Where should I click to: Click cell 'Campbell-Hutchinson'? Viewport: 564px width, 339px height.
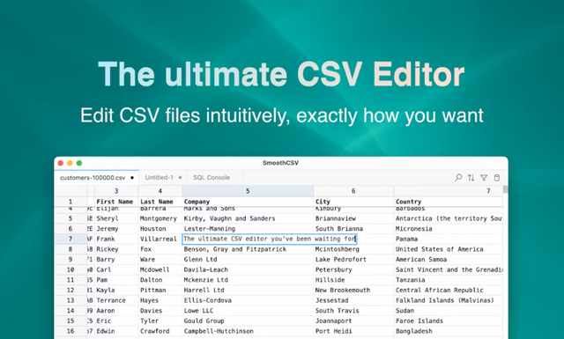248,331
